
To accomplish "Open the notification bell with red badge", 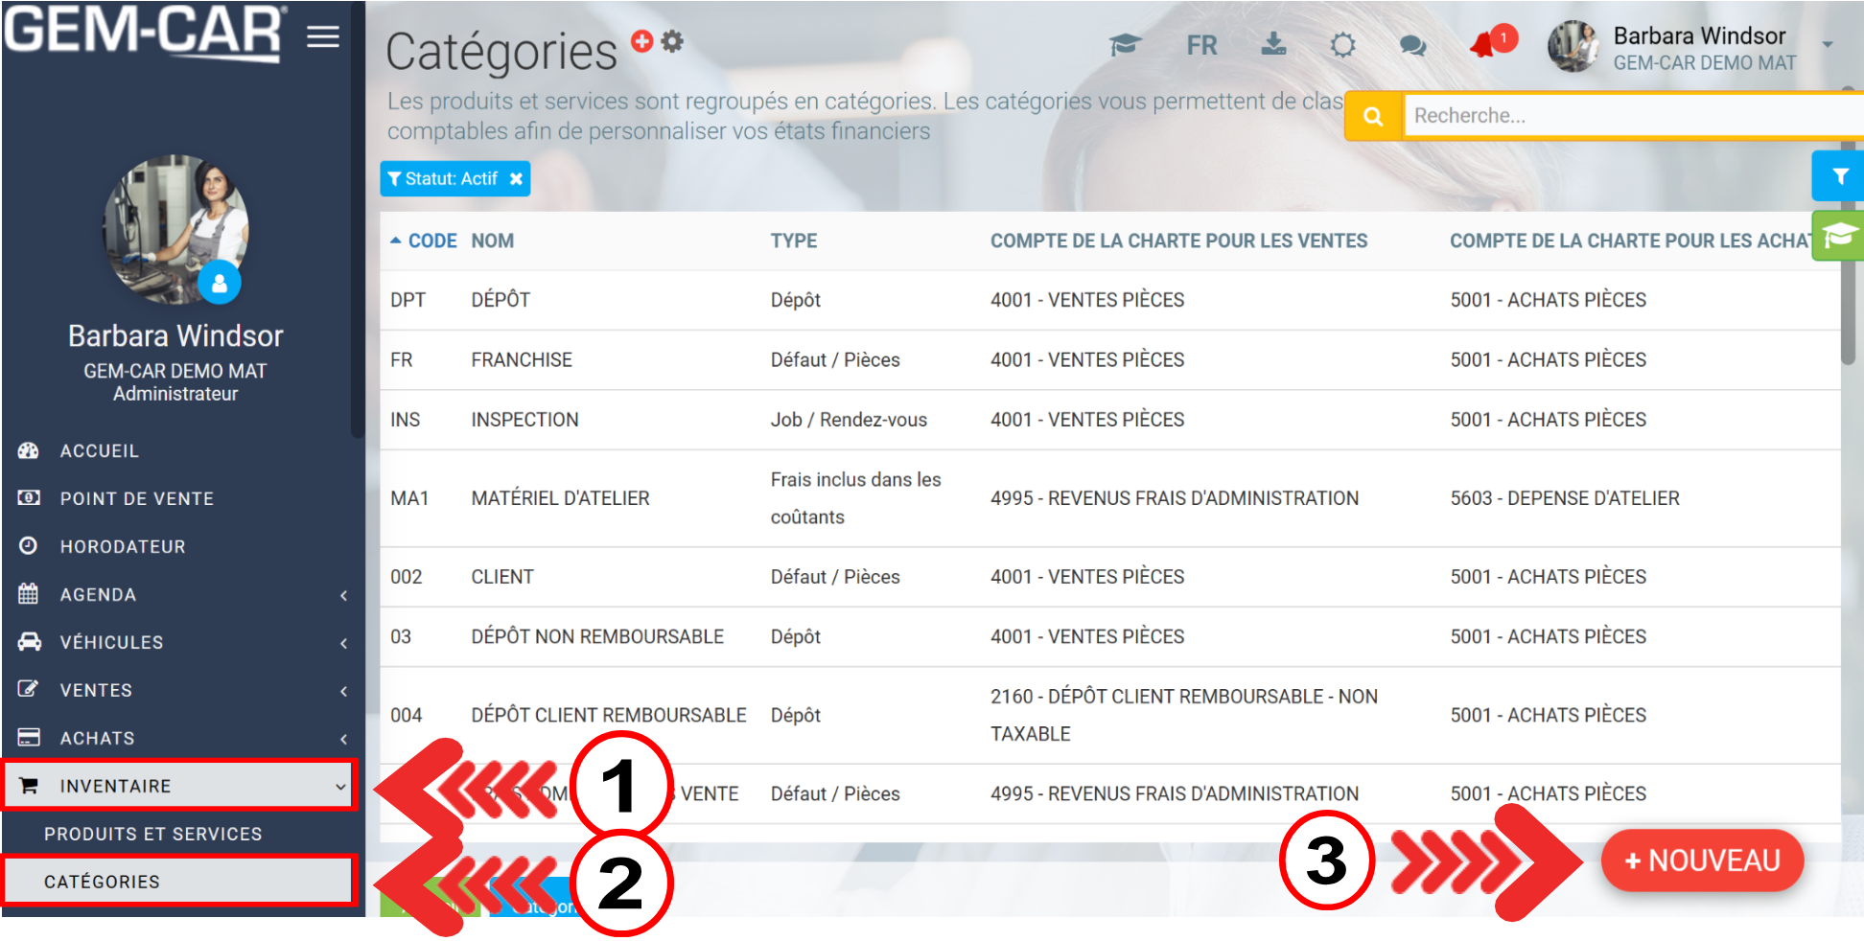I will (1485, 44).
